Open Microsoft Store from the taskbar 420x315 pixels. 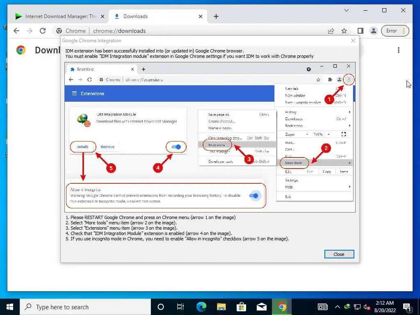coord(241,307)
